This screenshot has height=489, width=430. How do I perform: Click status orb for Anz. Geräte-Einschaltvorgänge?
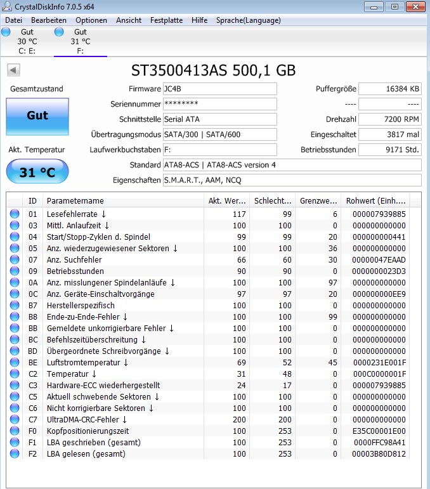[15, 294]
